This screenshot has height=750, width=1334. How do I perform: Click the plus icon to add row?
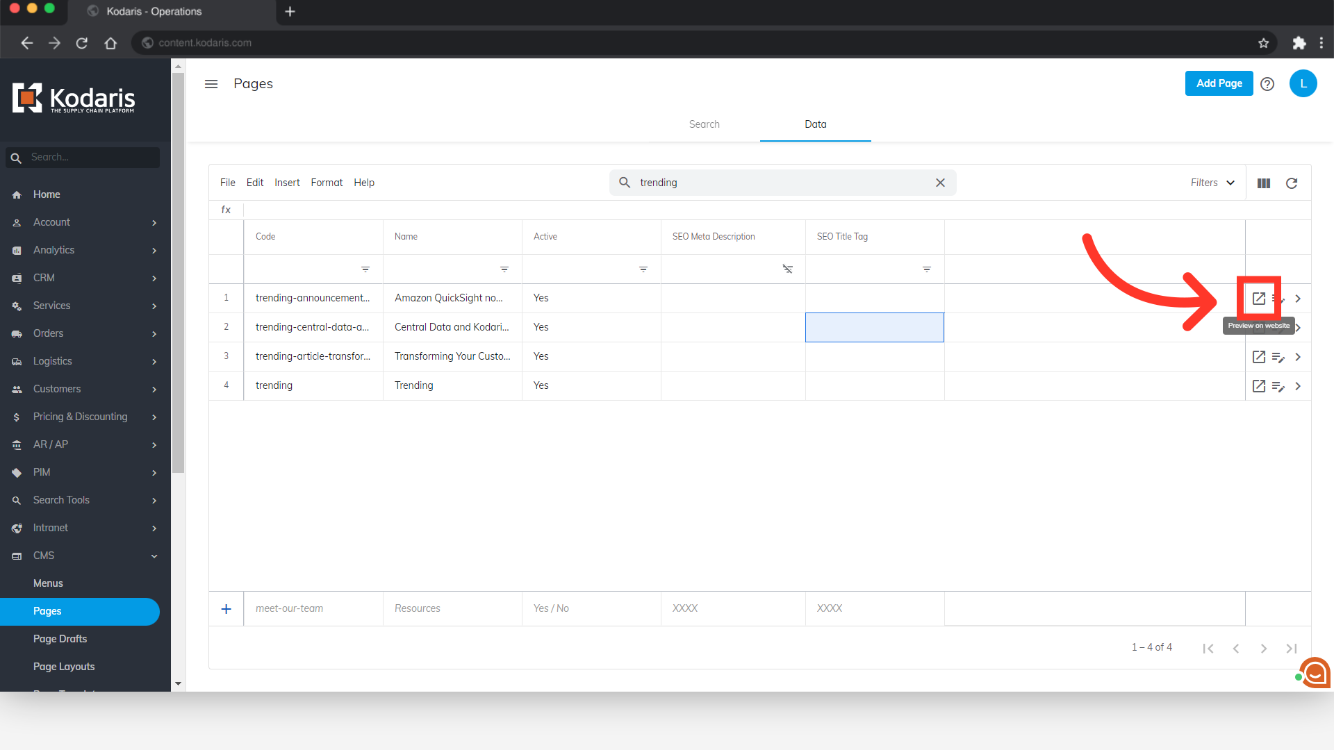[226, 609]
